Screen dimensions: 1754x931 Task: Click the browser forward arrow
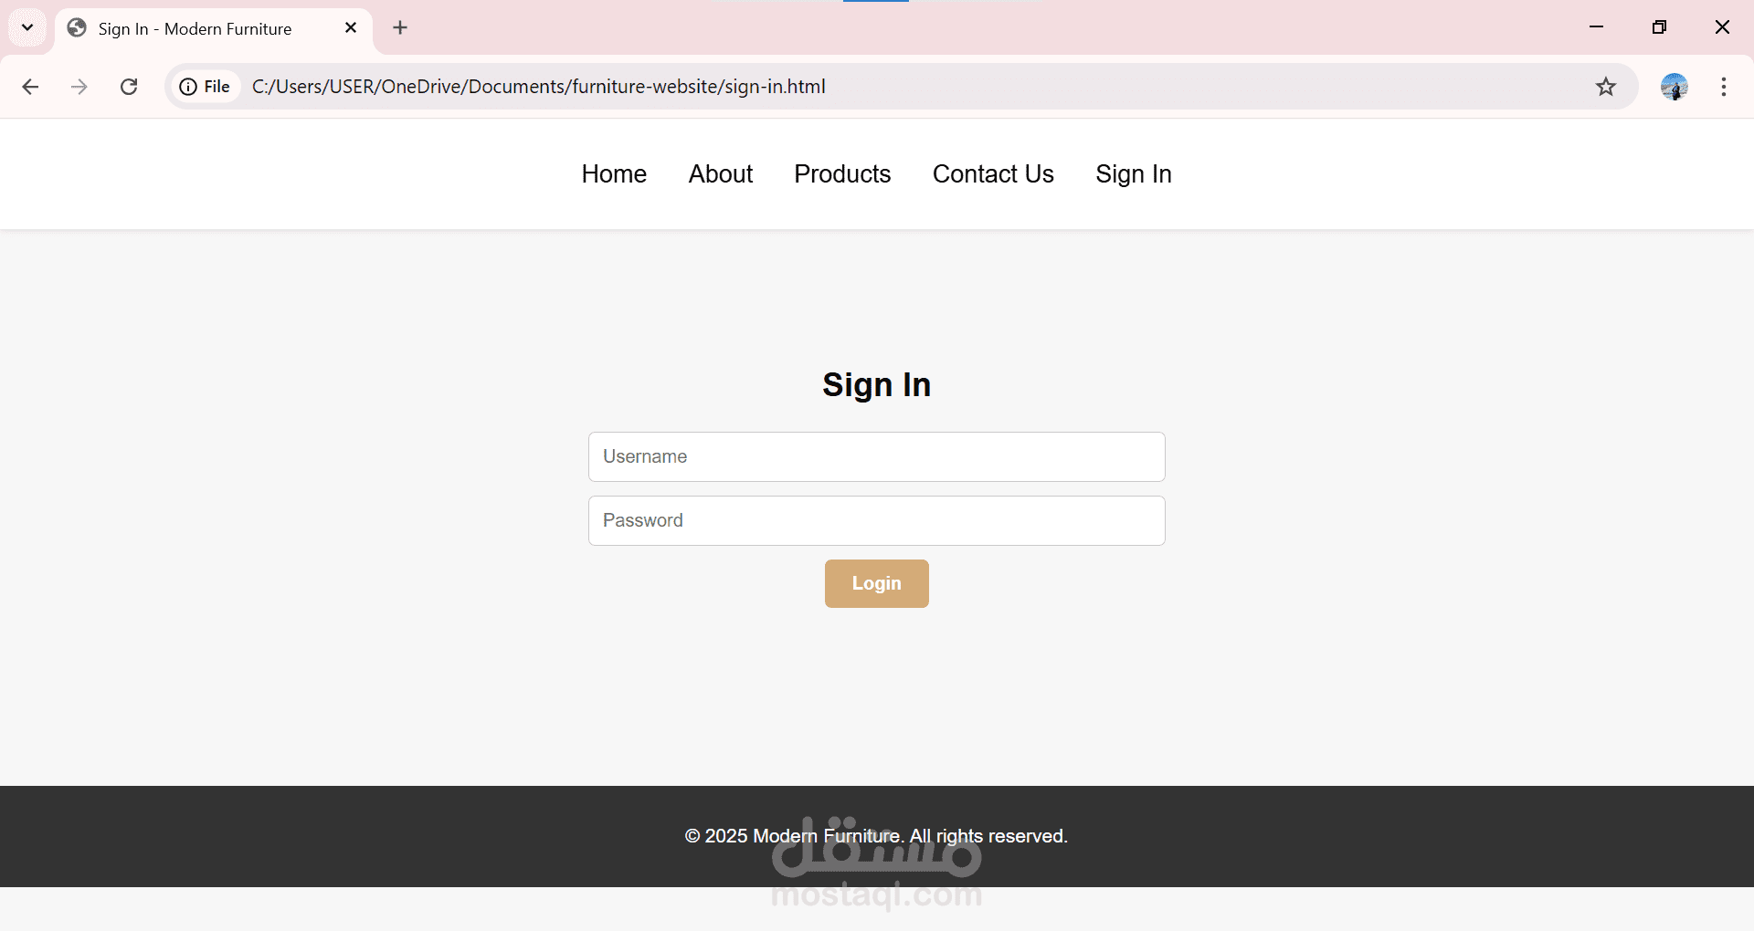pos(79,87)
